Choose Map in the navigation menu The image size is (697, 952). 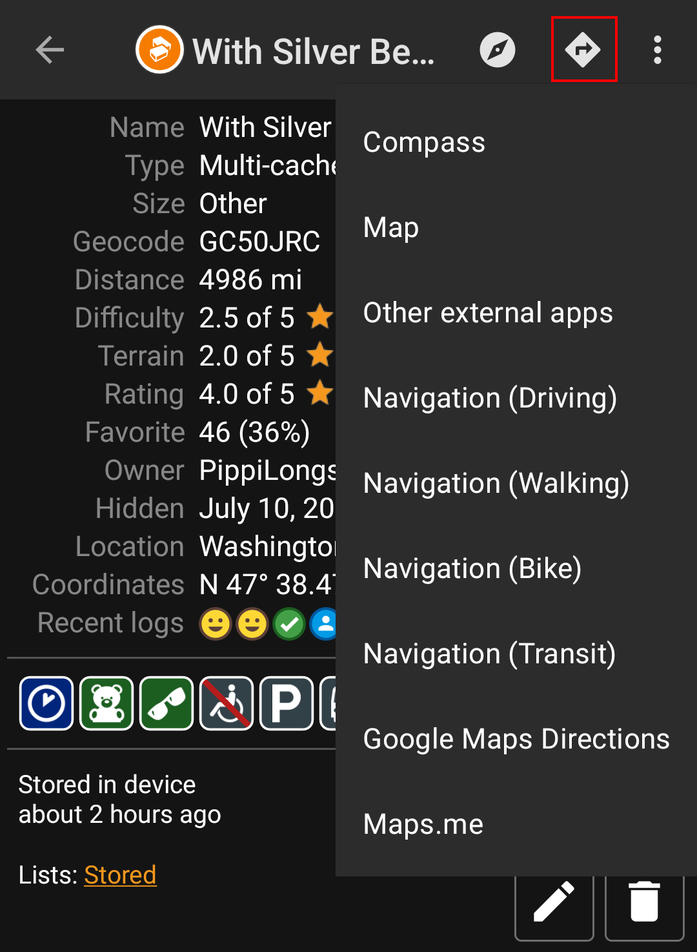pos(391,228)
